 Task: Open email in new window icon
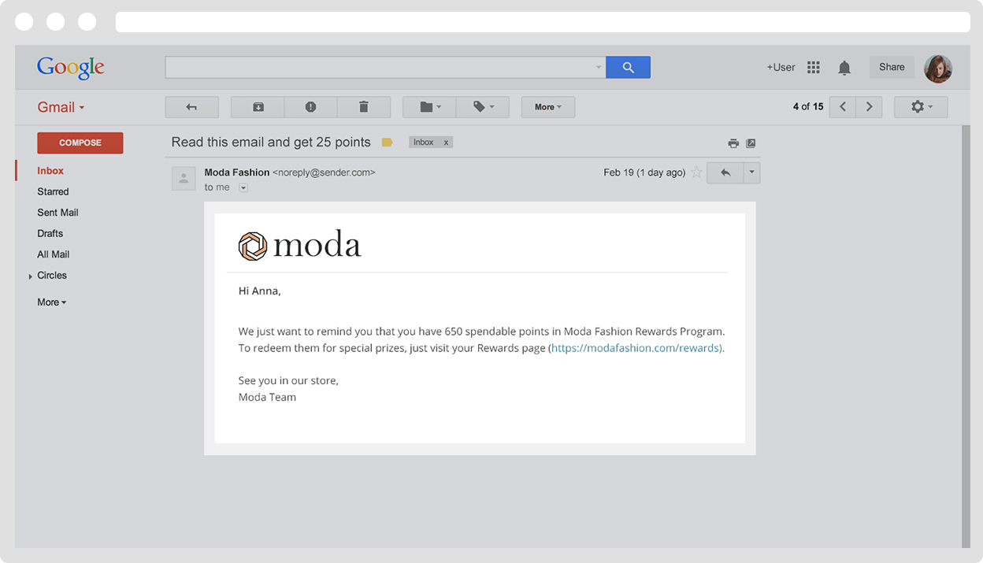751,143
